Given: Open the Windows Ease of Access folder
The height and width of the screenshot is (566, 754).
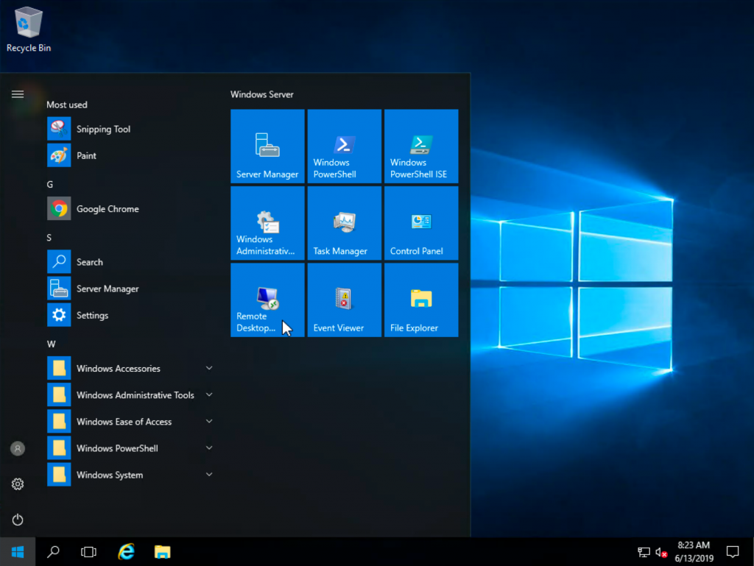Looking at the screenshot, I should point(131,422).
